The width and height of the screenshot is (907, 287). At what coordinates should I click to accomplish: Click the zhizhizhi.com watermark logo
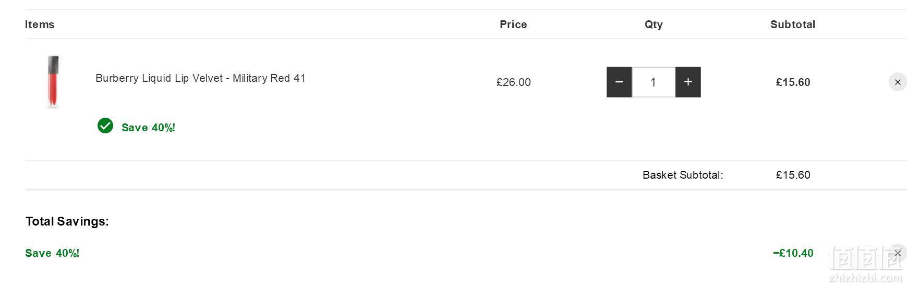866,265
